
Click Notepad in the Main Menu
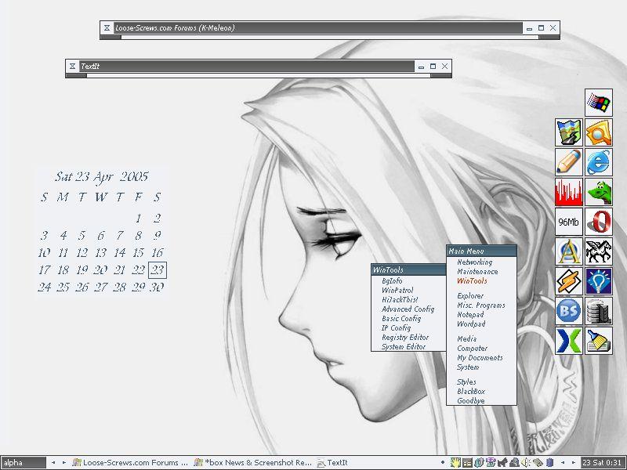point(470,315)
